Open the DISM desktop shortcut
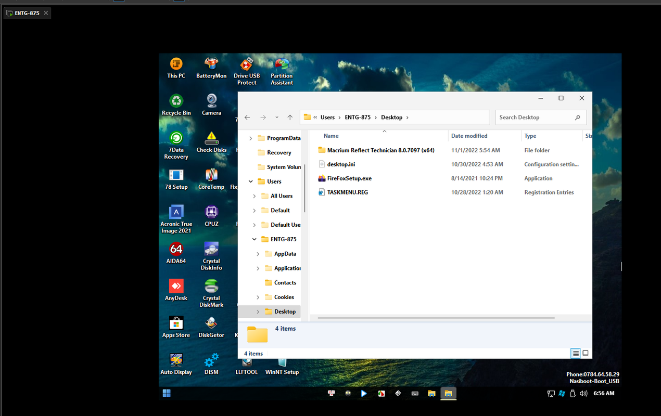The image size is (661, 416). (x=211, y=364)
